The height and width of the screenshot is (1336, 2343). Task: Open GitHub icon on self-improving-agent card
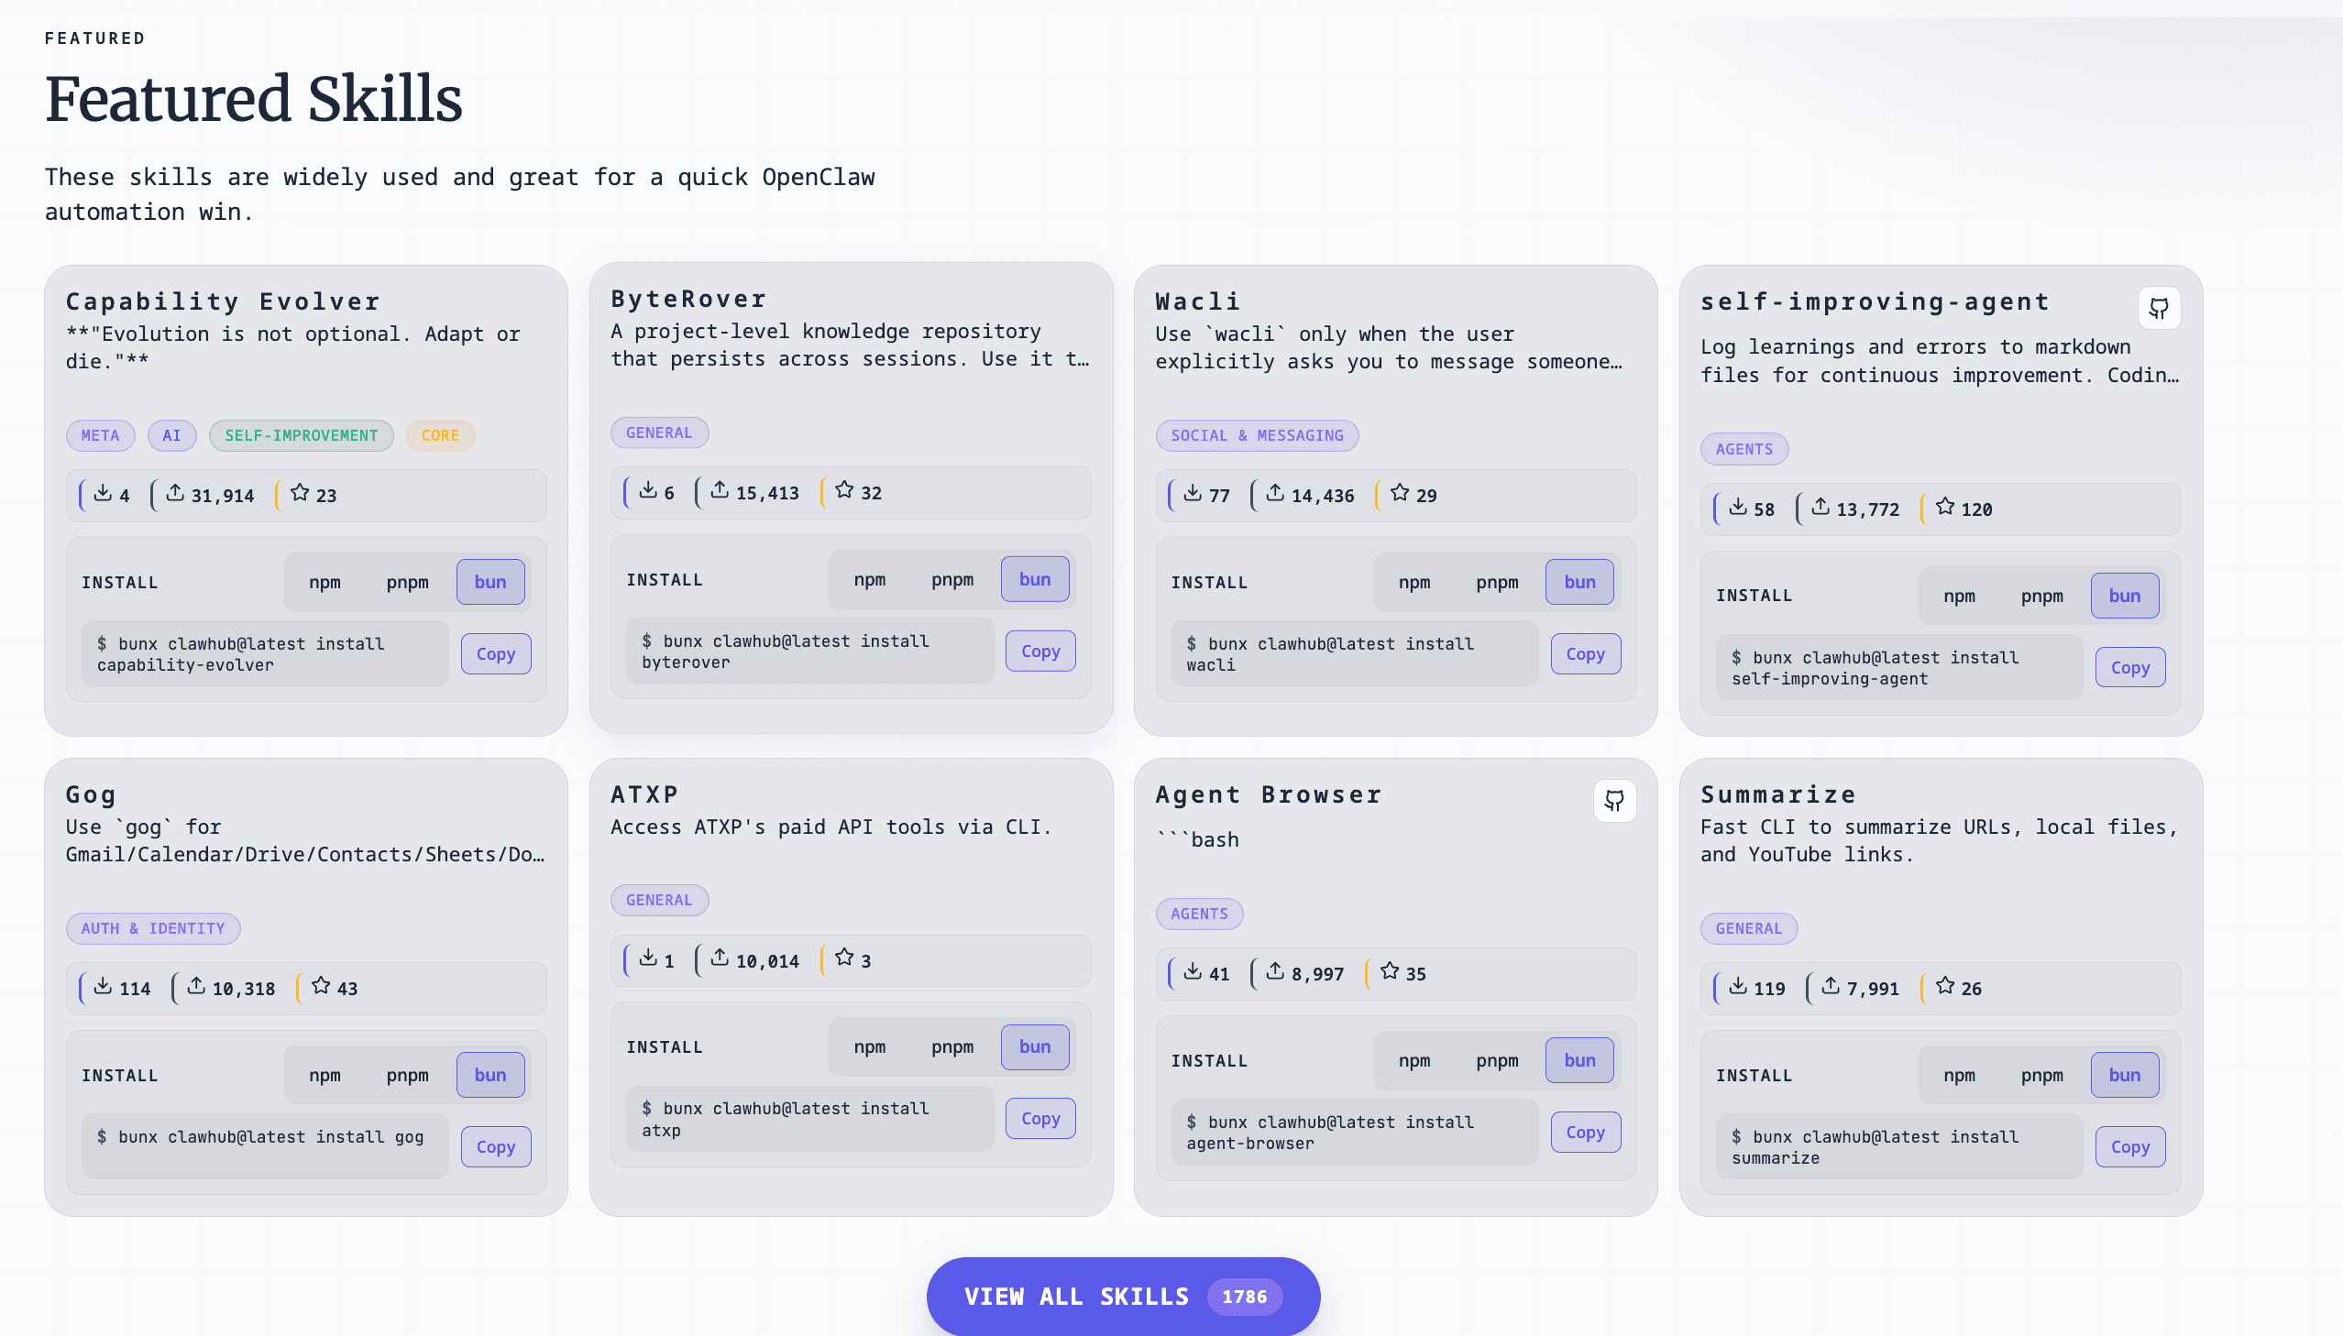[2158, 308]
